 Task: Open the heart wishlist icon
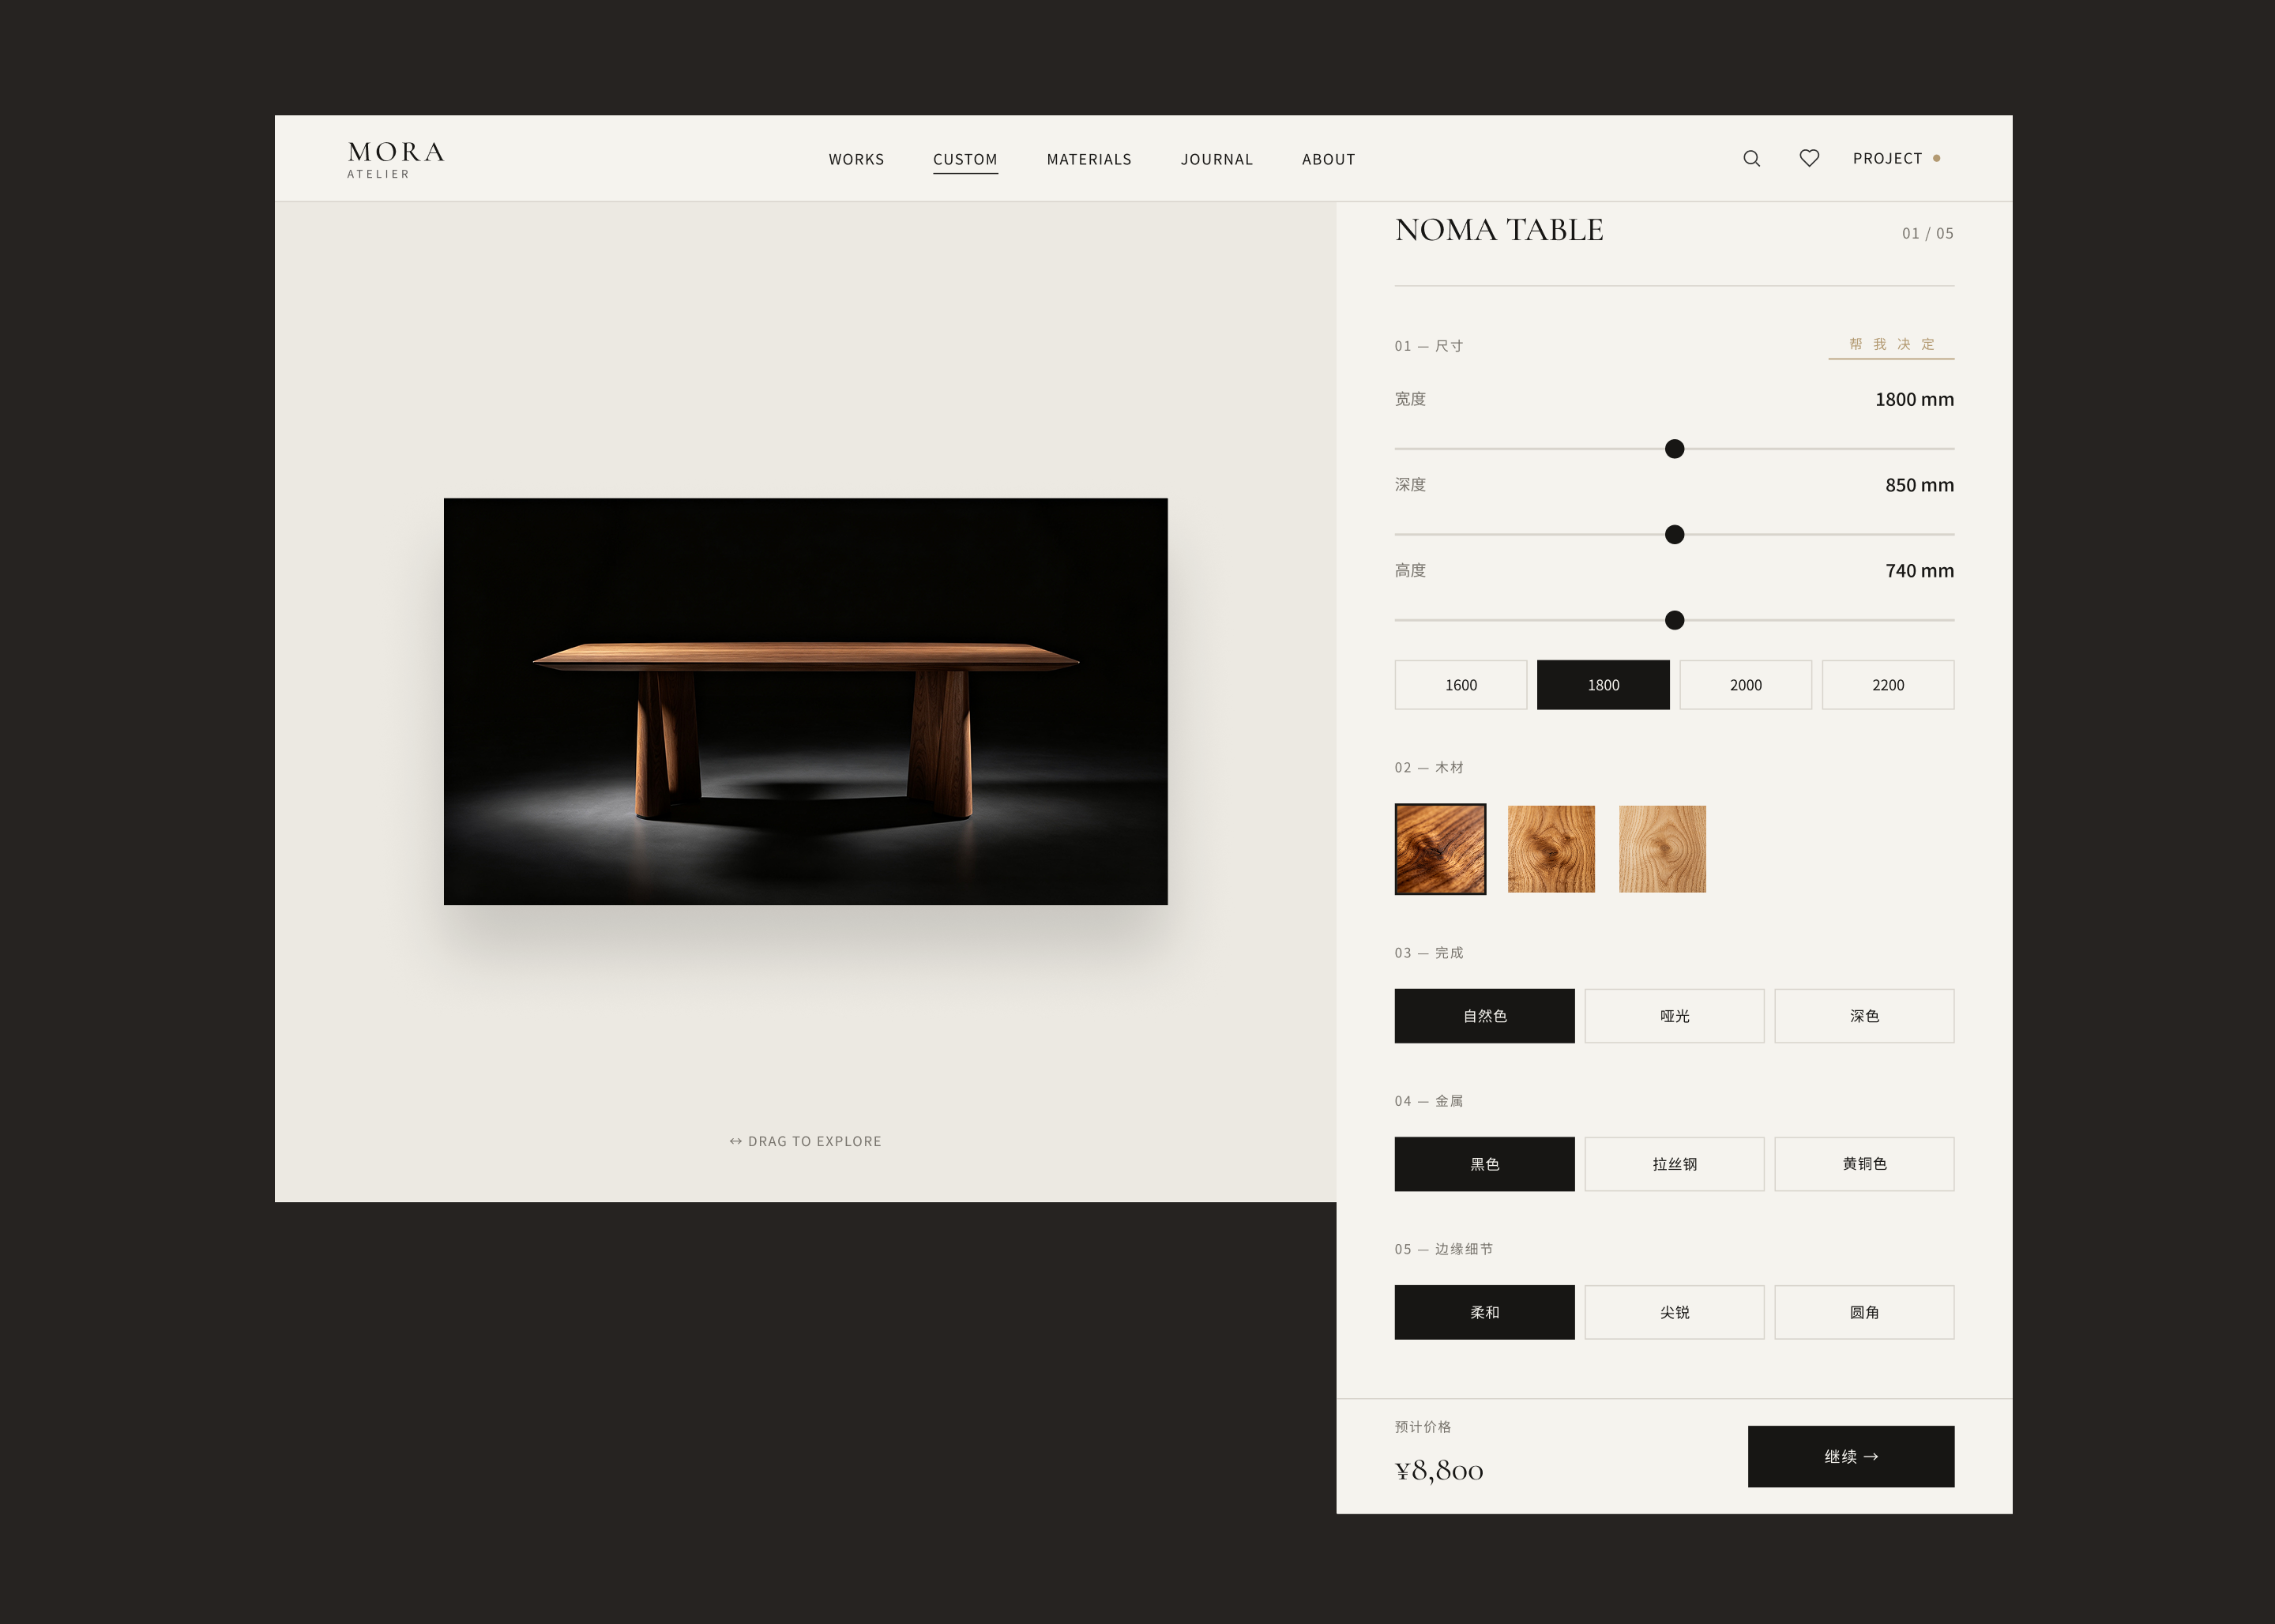(x=1809, y=158)
